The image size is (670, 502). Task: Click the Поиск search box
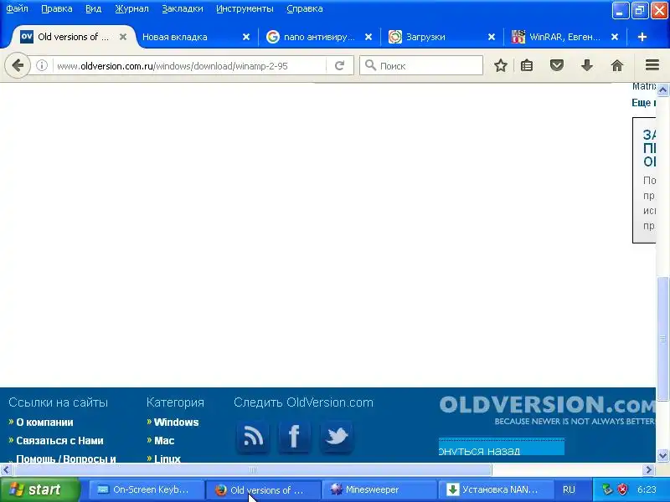pos(421,66)
